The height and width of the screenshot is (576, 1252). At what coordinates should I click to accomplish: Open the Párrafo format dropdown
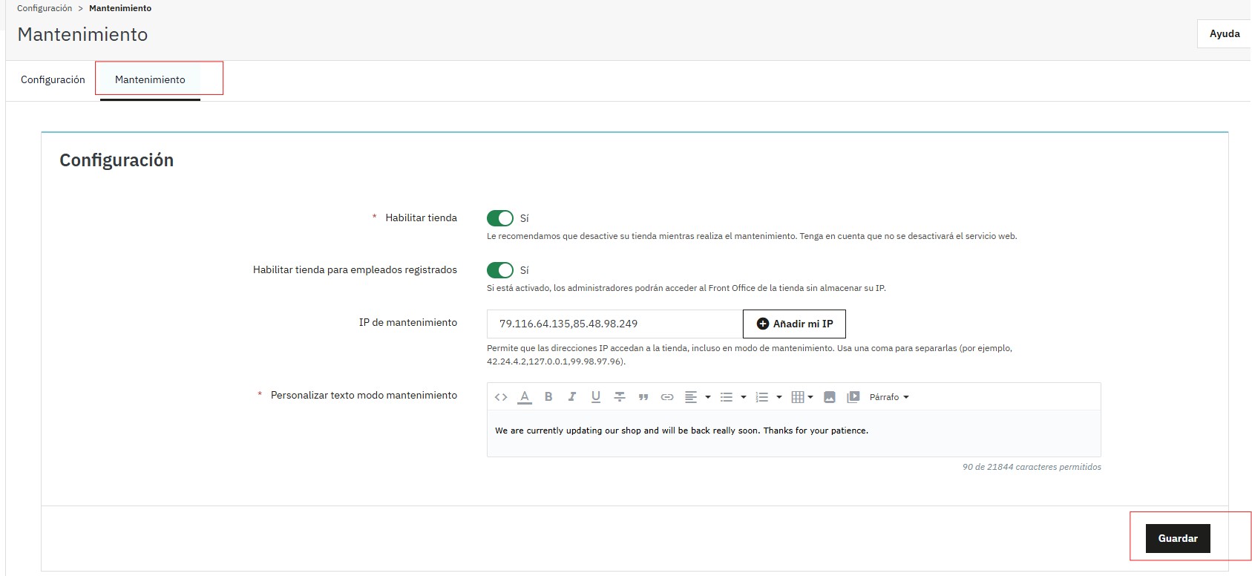click(x=889, y=397)
